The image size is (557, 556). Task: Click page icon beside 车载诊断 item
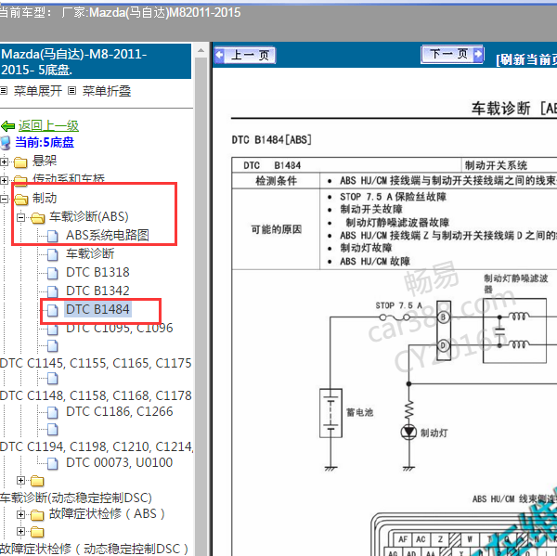click(53, 254)
